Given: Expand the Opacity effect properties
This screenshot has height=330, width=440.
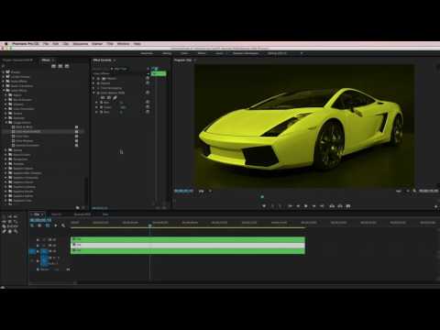Looking at the screenshot, I should (93, 83).
